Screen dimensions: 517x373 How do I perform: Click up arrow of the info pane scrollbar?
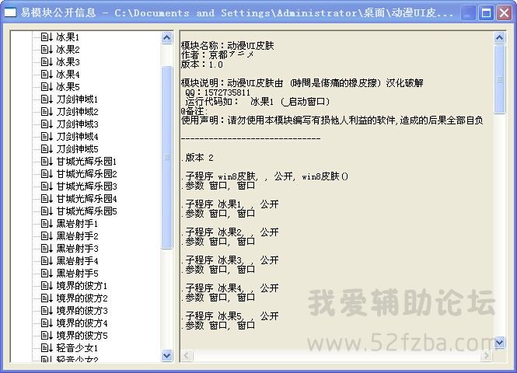500,38
